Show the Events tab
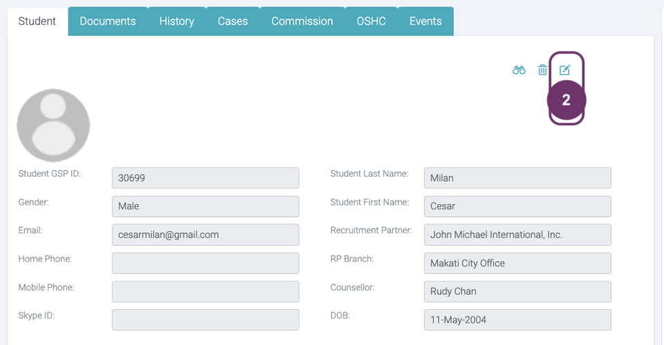This screenshot has height=345, width=664. [x=425, y=21]
